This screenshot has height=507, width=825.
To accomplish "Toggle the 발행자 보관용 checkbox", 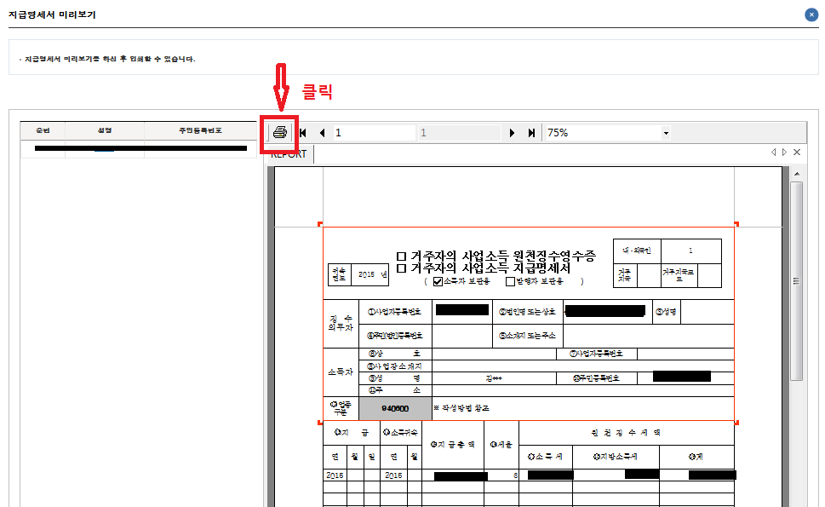I will tap(511, 281).
